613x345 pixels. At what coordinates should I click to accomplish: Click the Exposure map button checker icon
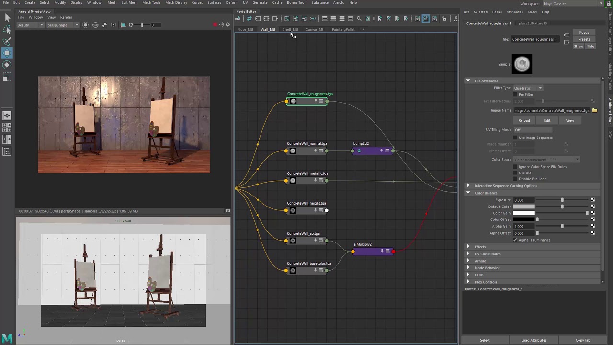pyautogui.click(x=592, y=200)
